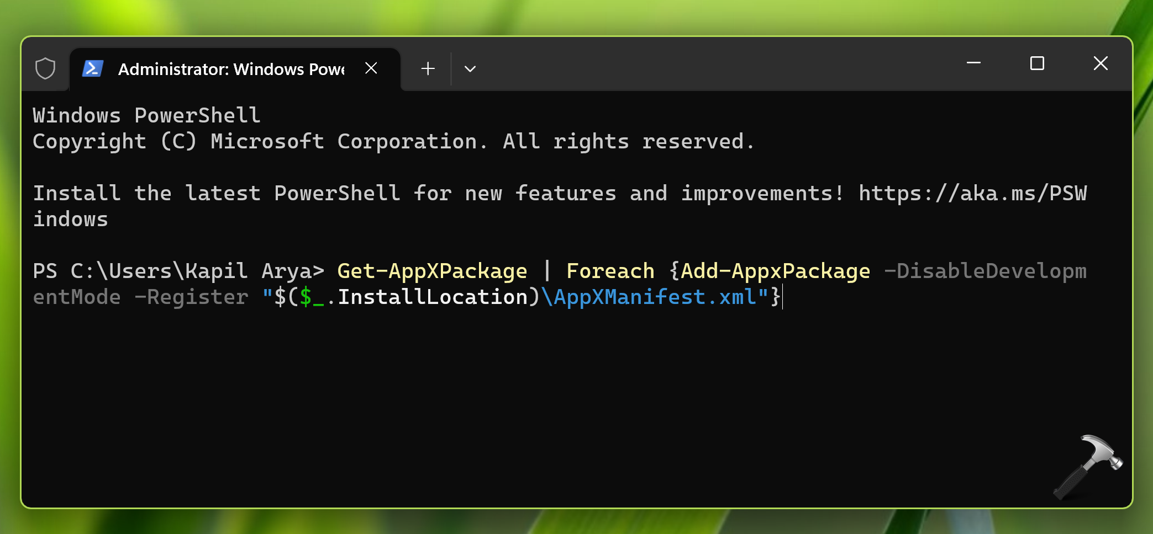Open the https://aka.ms/PSW link

pos(972,194)
